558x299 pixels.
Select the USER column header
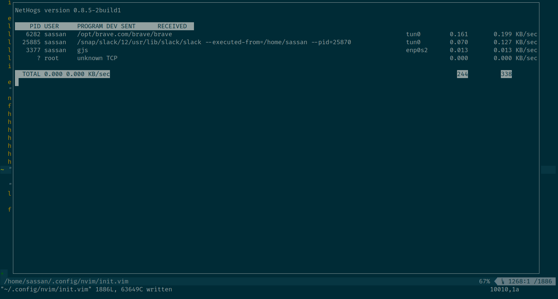point(51,26)
